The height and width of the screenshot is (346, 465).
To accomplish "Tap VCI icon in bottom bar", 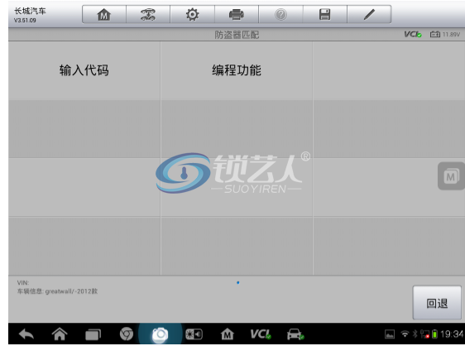I will (x=261, y=334).
